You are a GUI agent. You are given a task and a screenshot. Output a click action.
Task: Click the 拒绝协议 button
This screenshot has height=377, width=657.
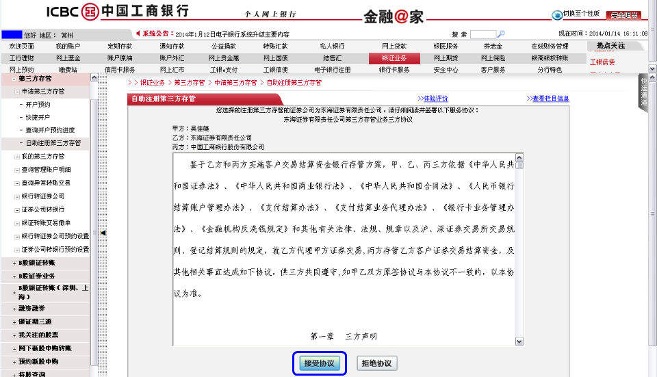(376, 363)
